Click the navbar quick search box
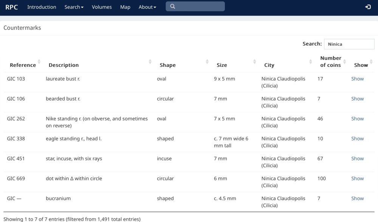 (x=199, y=6)
